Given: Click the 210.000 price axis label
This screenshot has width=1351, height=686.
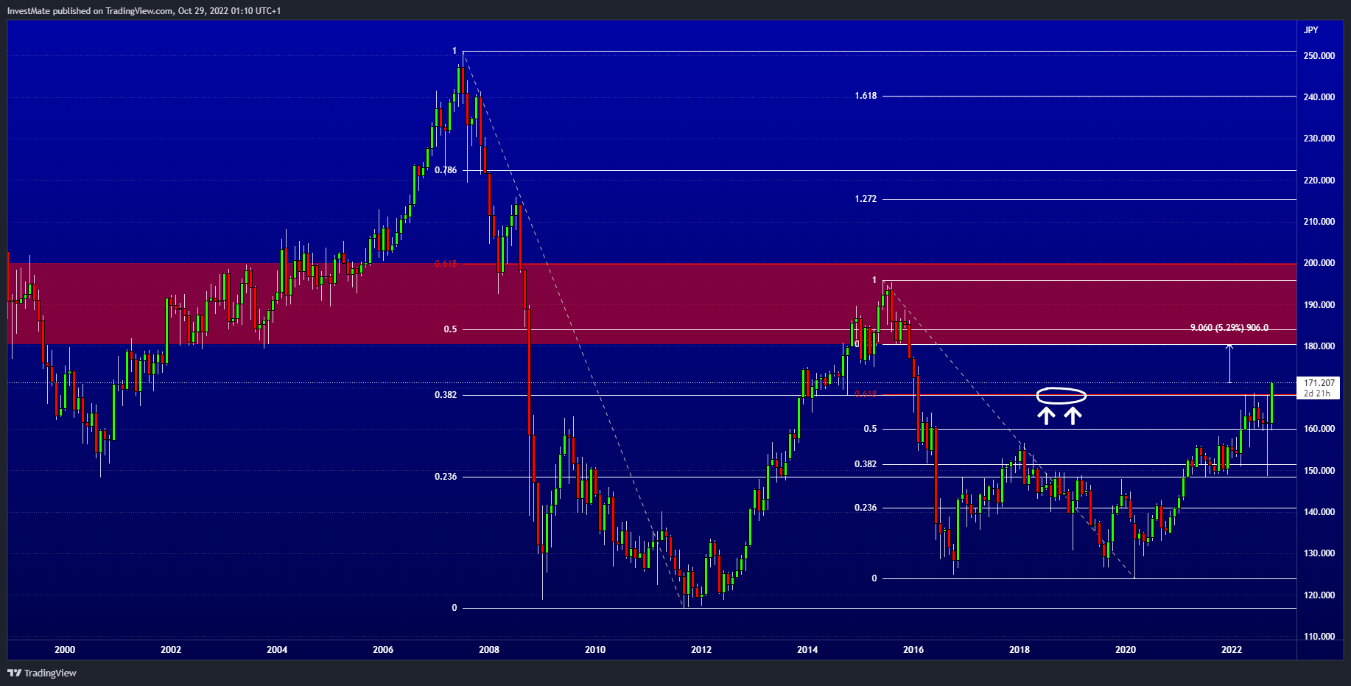Looking at the screenshot, I should pyautogui.click(x=1319, y=222).
